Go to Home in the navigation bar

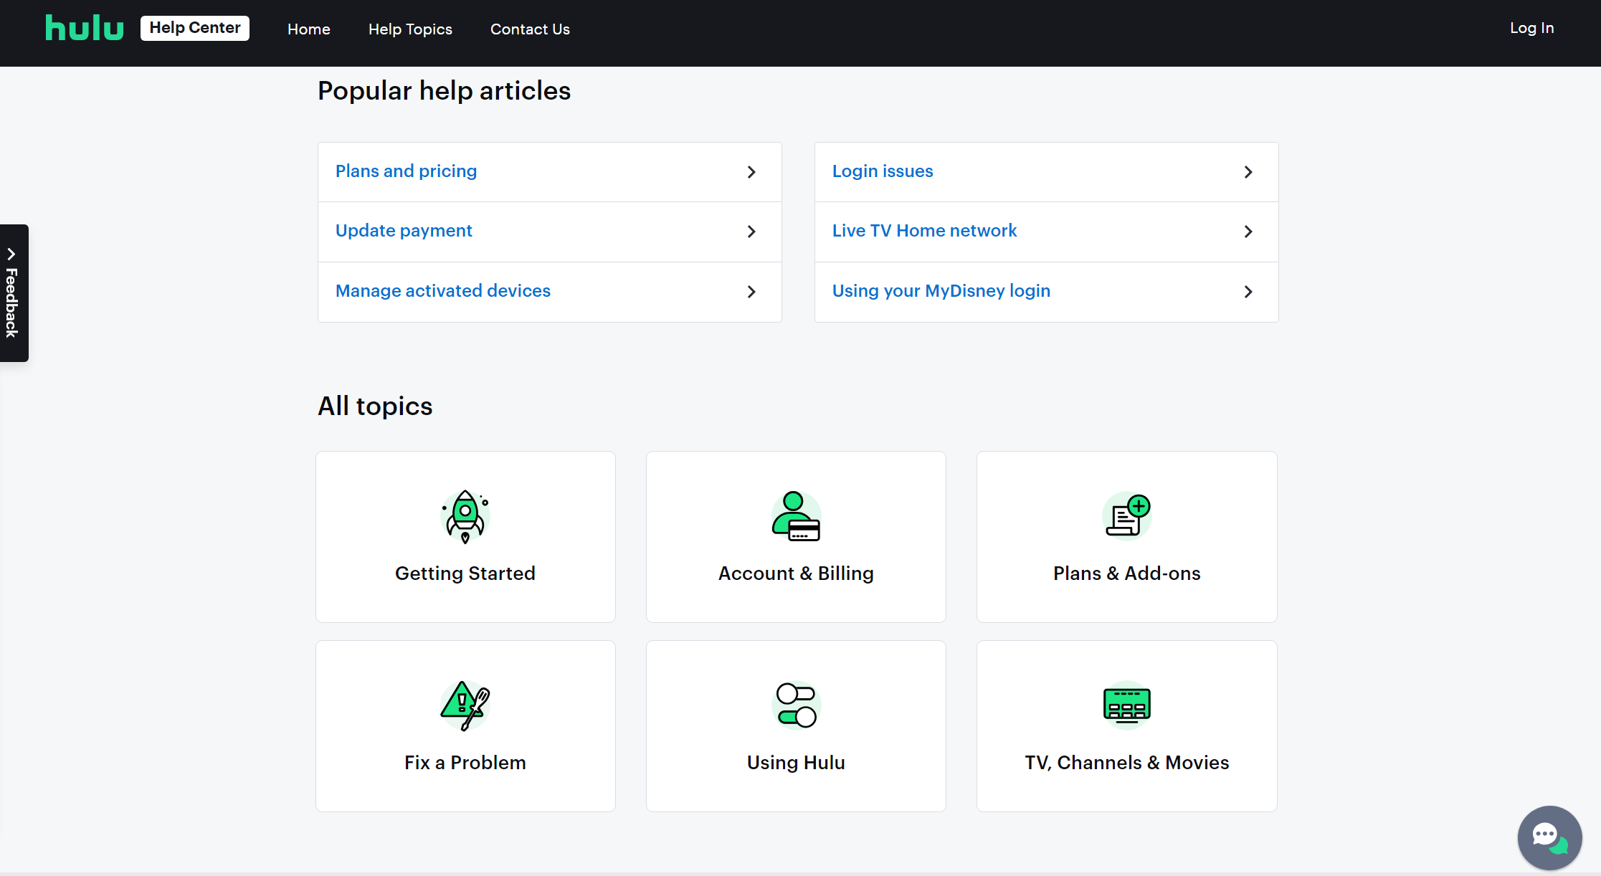pyautogui.click(x=309, y=29)
